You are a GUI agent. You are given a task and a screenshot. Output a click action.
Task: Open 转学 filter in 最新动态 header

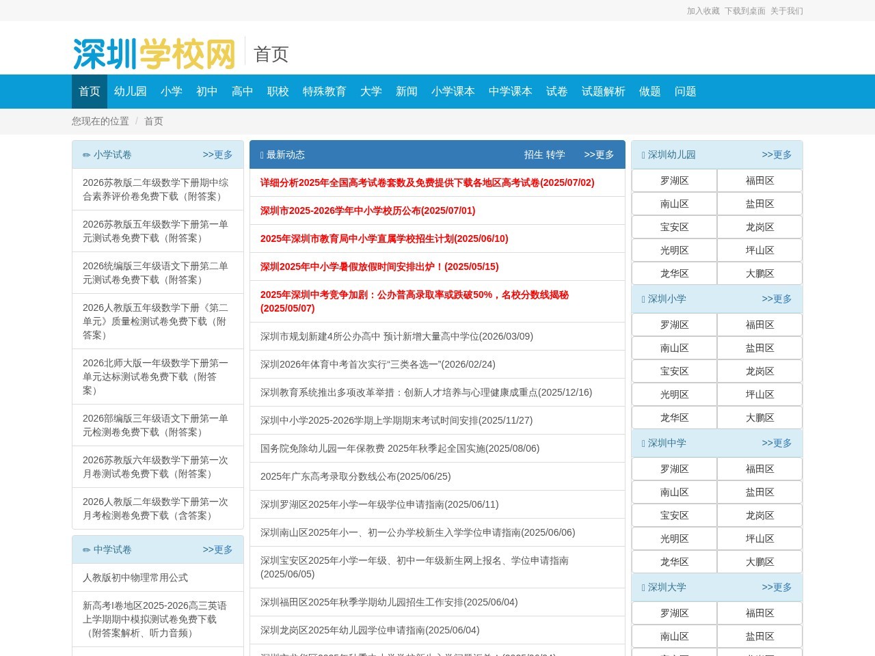[555, 155]
